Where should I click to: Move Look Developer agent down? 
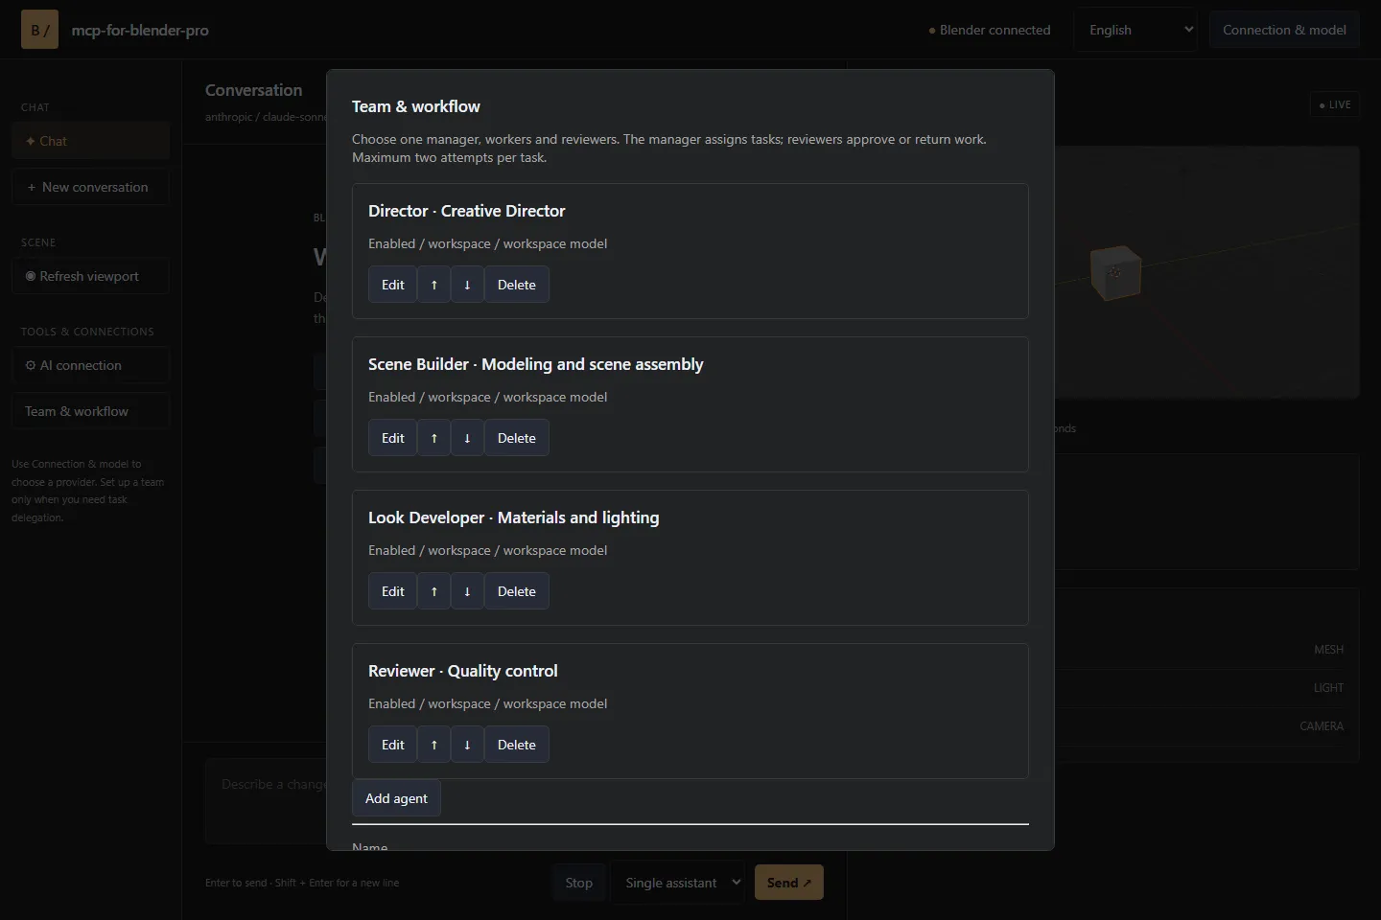coord(467,591)
